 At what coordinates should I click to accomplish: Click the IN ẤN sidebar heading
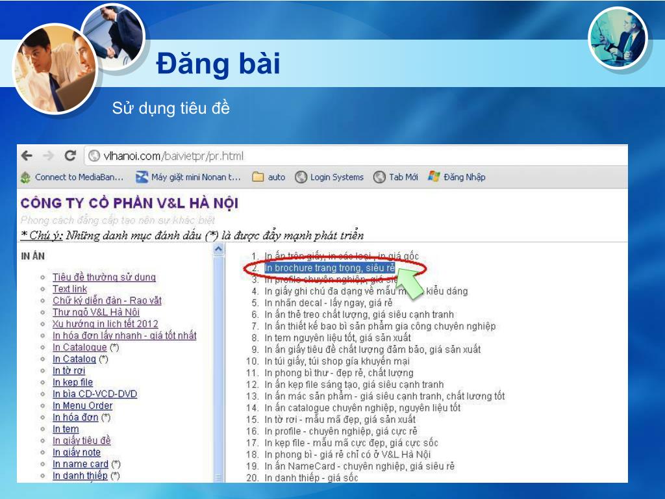point(32,256)
